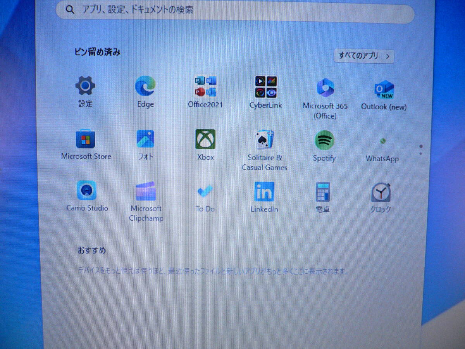Show all apps with すべてのアプリ button
Viewport: 465px width, 349px height.
pyautogui.click(x=364, y=56)
